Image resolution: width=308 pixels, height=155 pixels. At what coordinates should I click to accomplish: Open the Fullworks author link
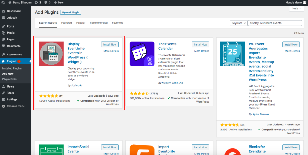tap(77, 85)
